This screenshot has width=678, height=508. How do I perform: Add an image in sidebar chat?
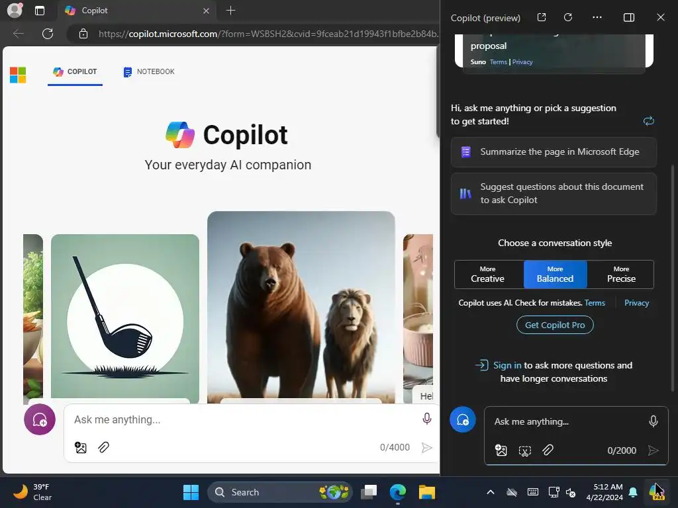click(501, 450)
